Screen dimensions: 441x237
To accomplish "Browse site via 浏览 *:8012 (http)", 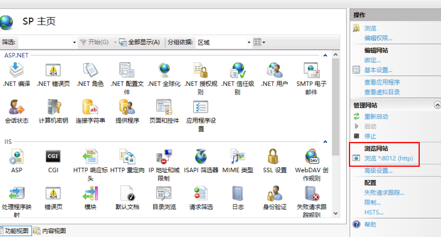I will click(389, 159).
